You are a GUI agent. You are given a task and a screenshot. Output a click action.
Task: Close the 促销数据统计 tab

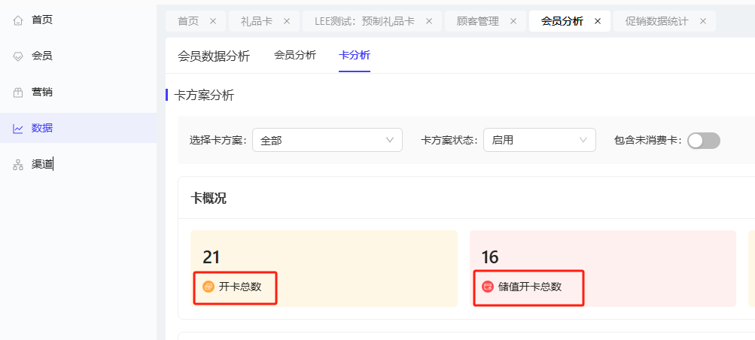[x=702, y=21]
